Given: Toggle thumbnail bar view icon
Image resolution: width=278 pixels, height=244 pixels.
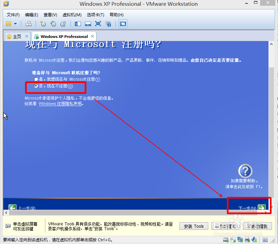Looking at the screenshot, I should coord(88,24).
